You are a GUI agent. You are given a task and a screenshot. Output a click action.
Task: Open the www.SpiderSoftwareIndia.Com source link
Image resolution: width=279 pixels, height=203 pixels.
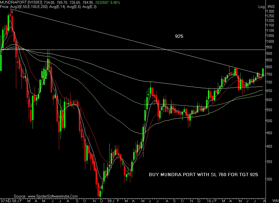pos(53,196)
